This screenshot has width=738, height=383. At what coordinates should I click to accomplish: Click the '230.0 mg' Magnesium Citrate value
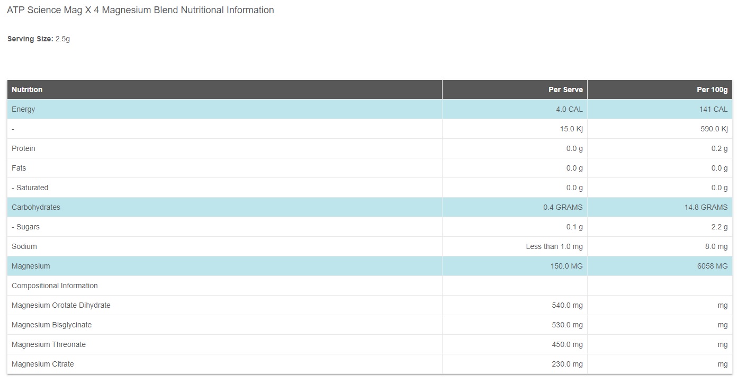567,364
